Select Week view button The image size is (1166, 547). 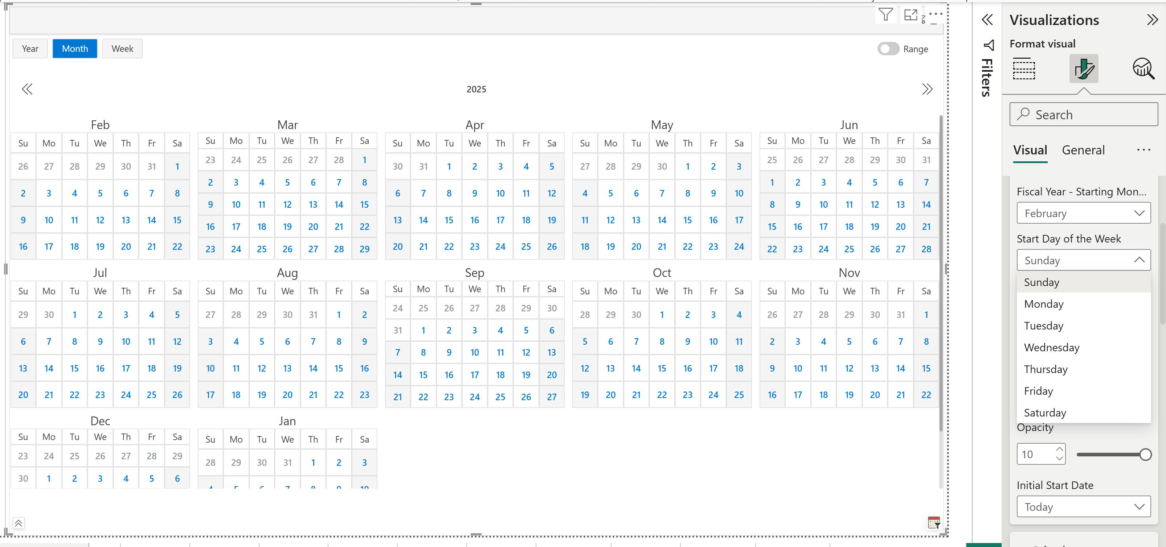click(x=122, y=49)
